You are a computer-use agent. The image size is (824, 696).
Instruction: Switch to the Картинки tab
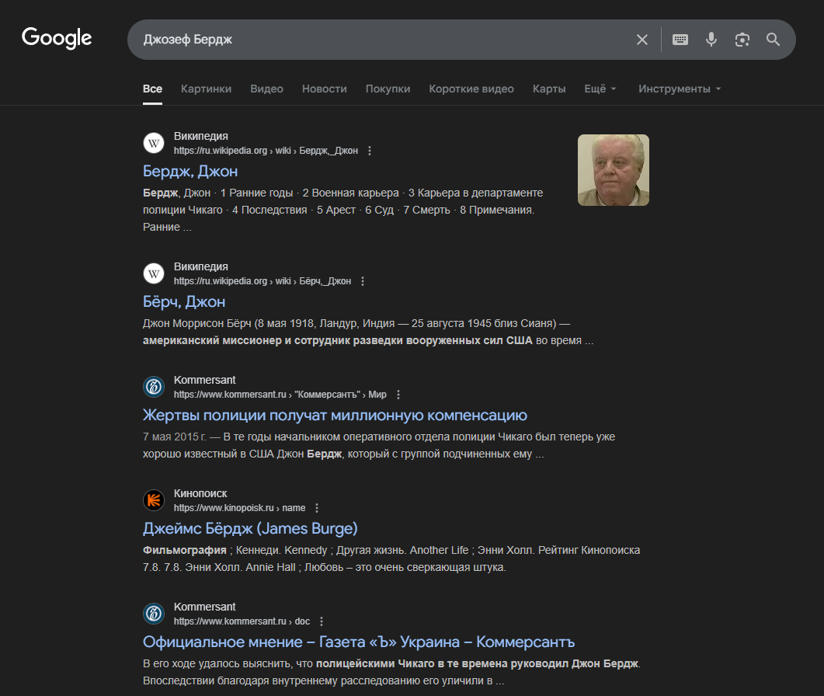tap(206, 89)
